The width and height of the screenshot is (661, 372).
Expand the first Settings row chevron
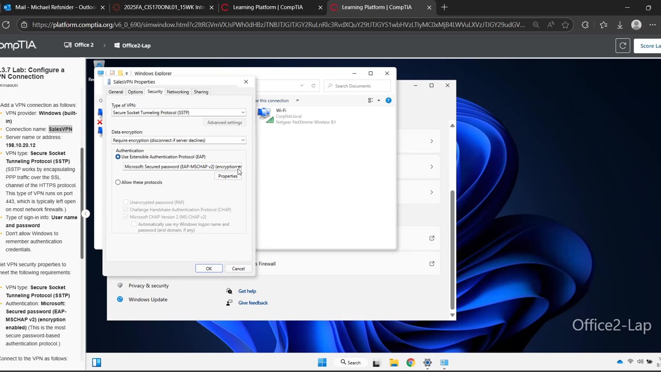(x=432, y=141)
